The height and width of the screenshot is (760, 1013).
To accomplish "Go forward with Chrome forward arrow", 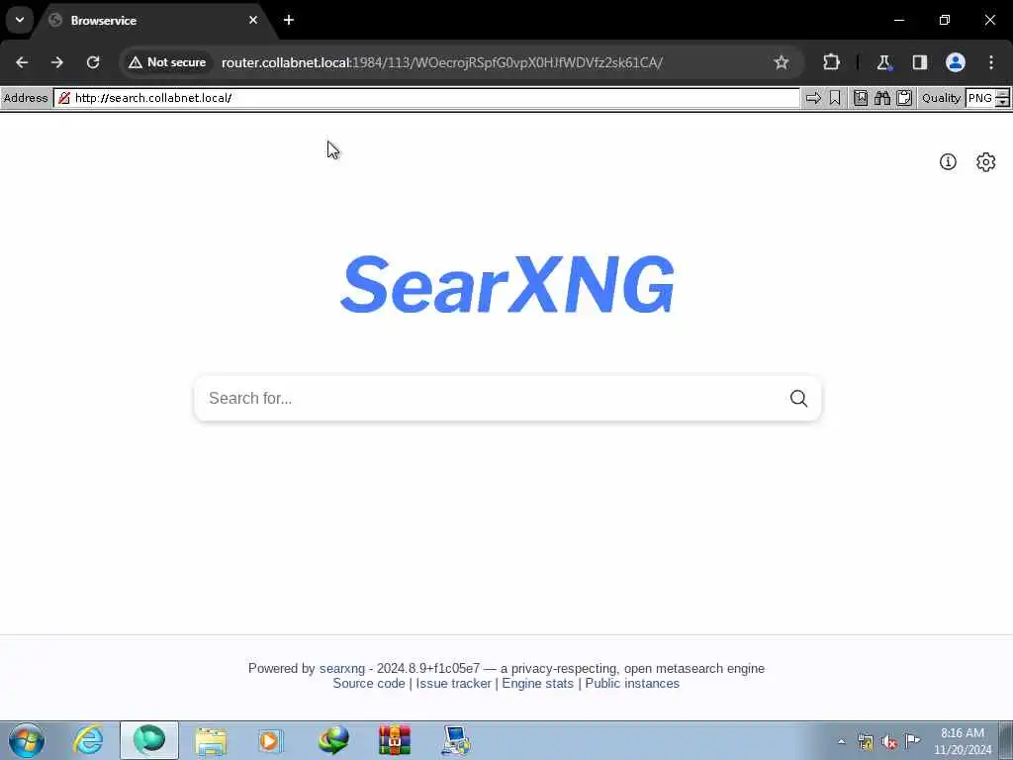I will (x=56, y=62).
